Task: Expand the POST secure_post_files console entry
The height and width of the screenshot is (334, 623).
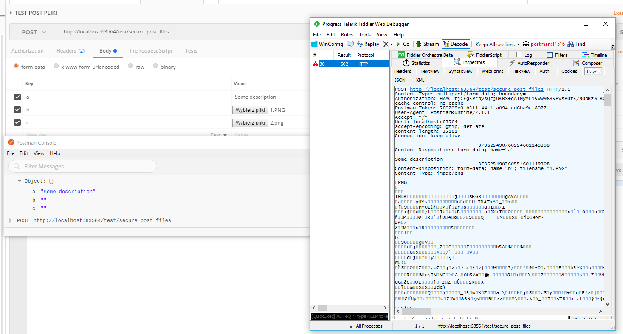Action: tap(10, 220)
